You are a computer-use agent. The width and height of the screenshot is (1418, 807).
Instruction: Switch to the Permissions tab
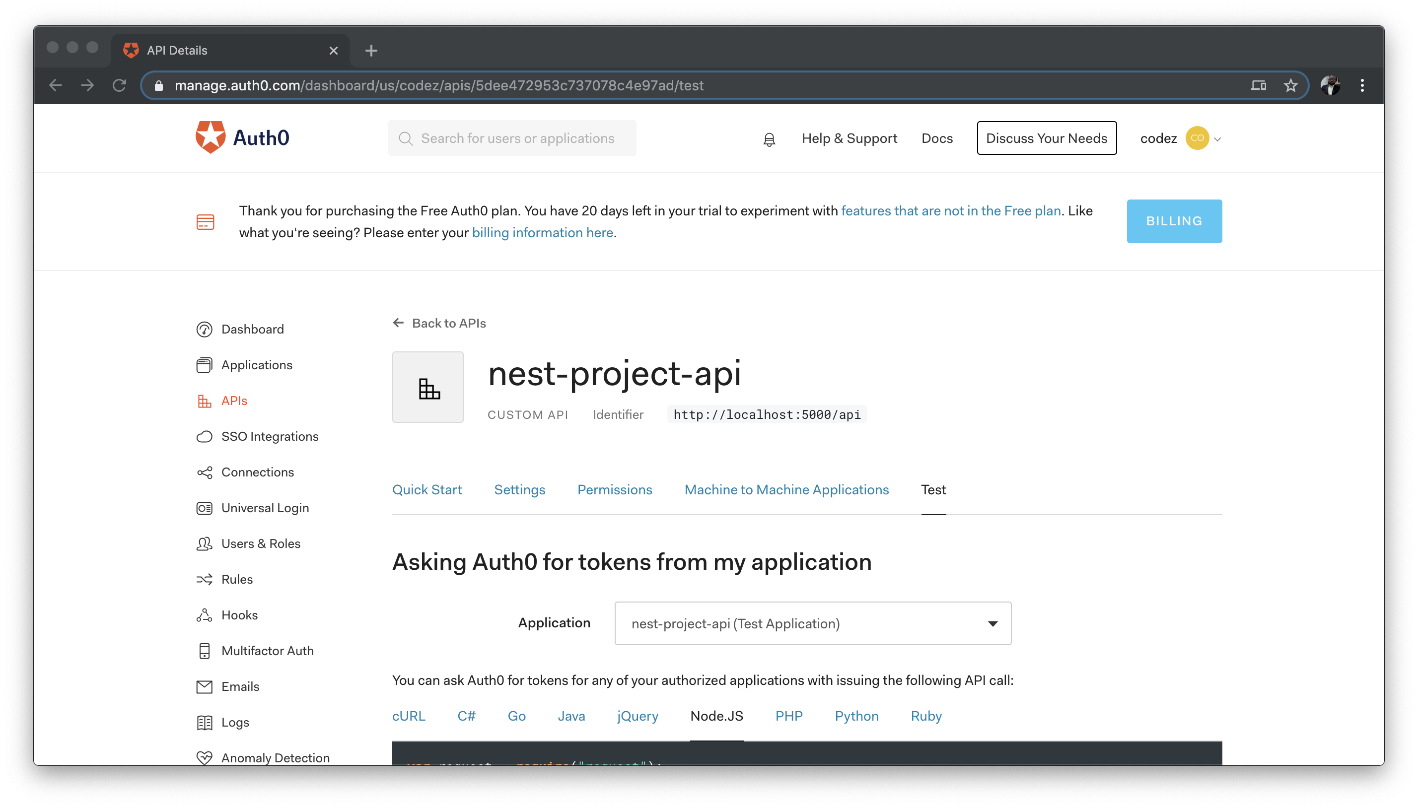pos(614,490)
